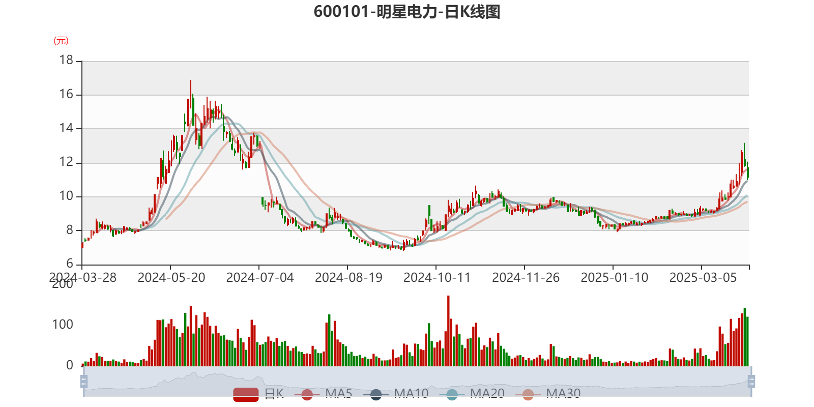The width and height of the screenshot is (814, 407).
Task: Toggle the MA10 line in legend
Action: pyautogui.click(x=396, y=394)
